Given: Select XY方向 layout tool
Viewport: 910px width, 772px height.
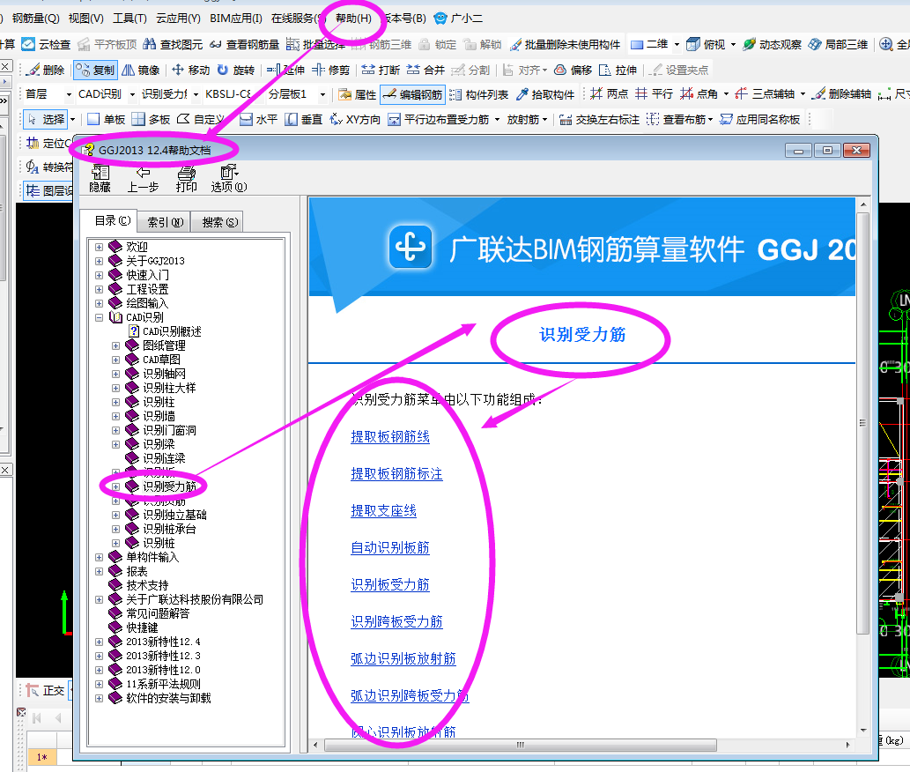Looking at the screenshot, I should click(355, 119).
